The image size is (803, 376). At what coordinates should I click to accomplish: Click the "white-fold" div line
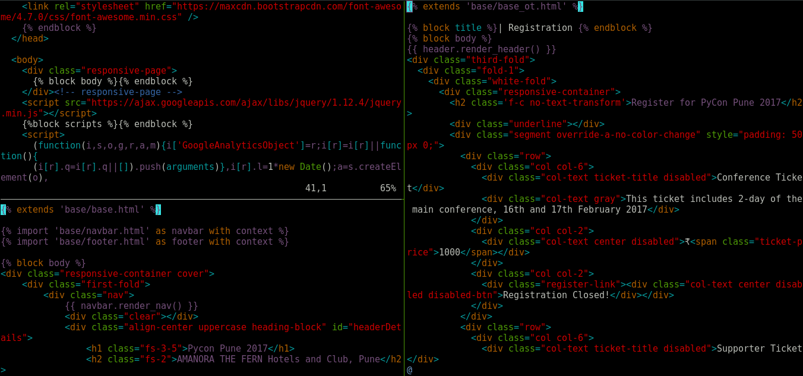(x=492, y=81)
